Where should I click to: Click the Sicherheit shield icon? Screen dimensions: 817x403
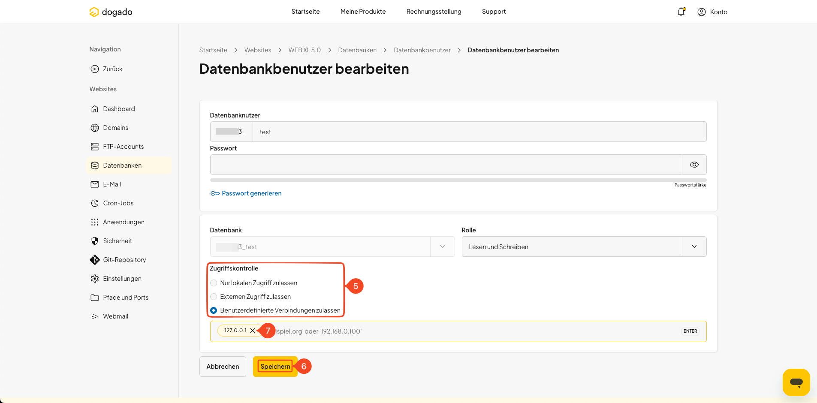coord(95,241)
